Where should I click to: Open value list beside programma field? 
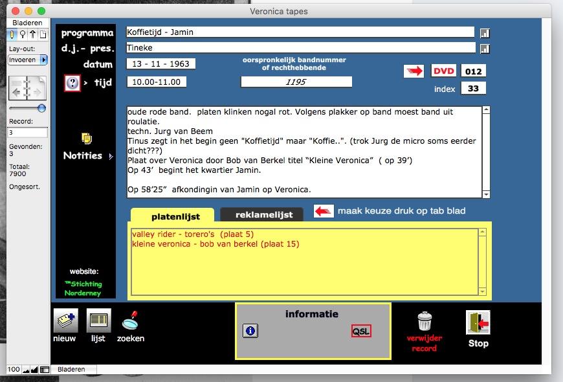[485, 33]
